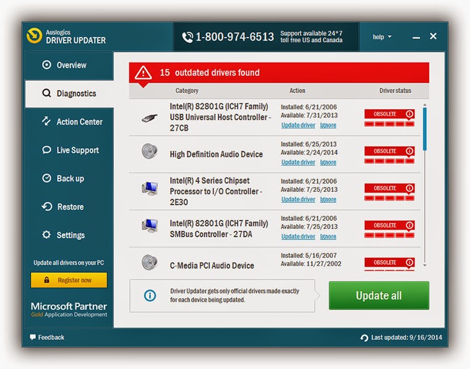Click 'C-Media PCI Audio Device' row name
470x369 pixels.
(x=212, y=265)
